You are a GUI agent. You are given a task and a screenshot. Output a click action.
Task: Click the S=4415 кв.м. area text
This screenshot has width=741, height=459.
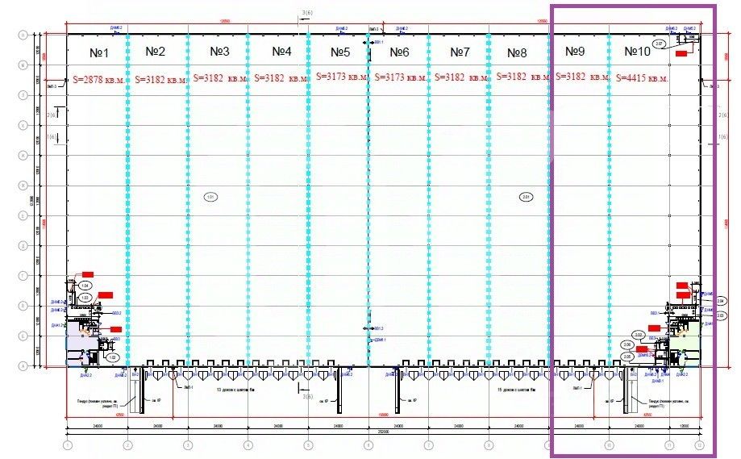[x=642, y=78]
